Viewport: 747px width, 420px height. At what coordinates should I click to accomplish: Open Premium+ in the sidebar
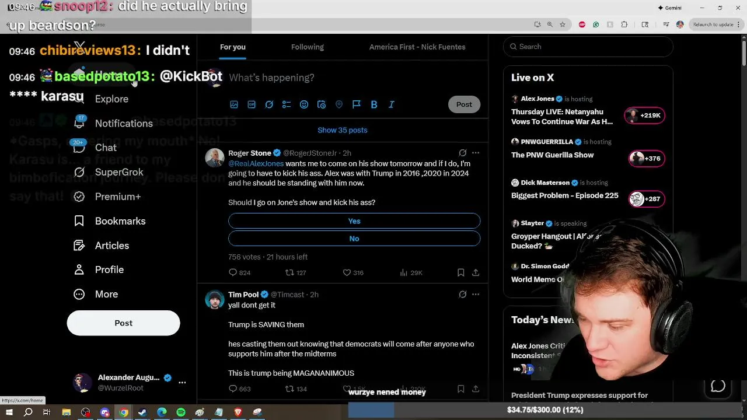[x=107, y=197]
